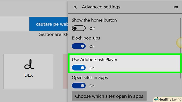Click the Use Adobe Flash Player label

click(x=94, y=60)
